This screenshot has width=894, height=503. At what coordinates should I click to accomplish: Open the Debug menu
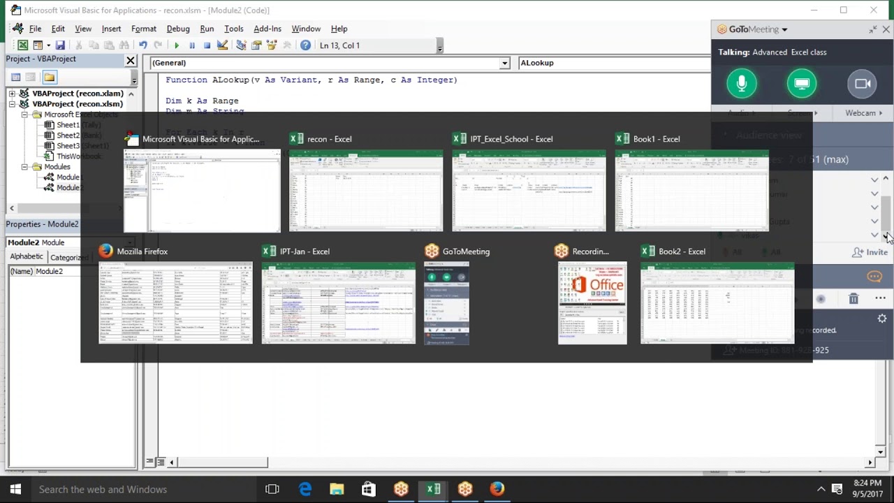(178, 29)
